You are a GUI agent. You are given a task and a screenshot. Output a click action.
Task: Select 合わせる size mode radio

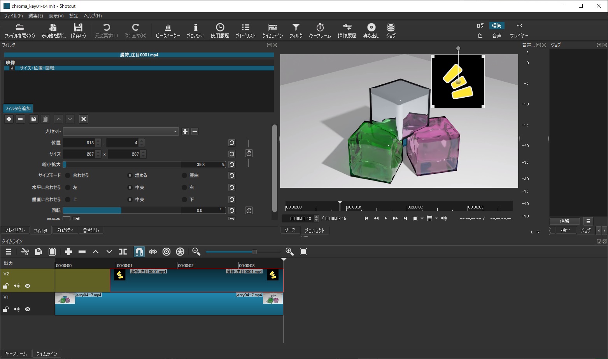[x=68, y=175]
